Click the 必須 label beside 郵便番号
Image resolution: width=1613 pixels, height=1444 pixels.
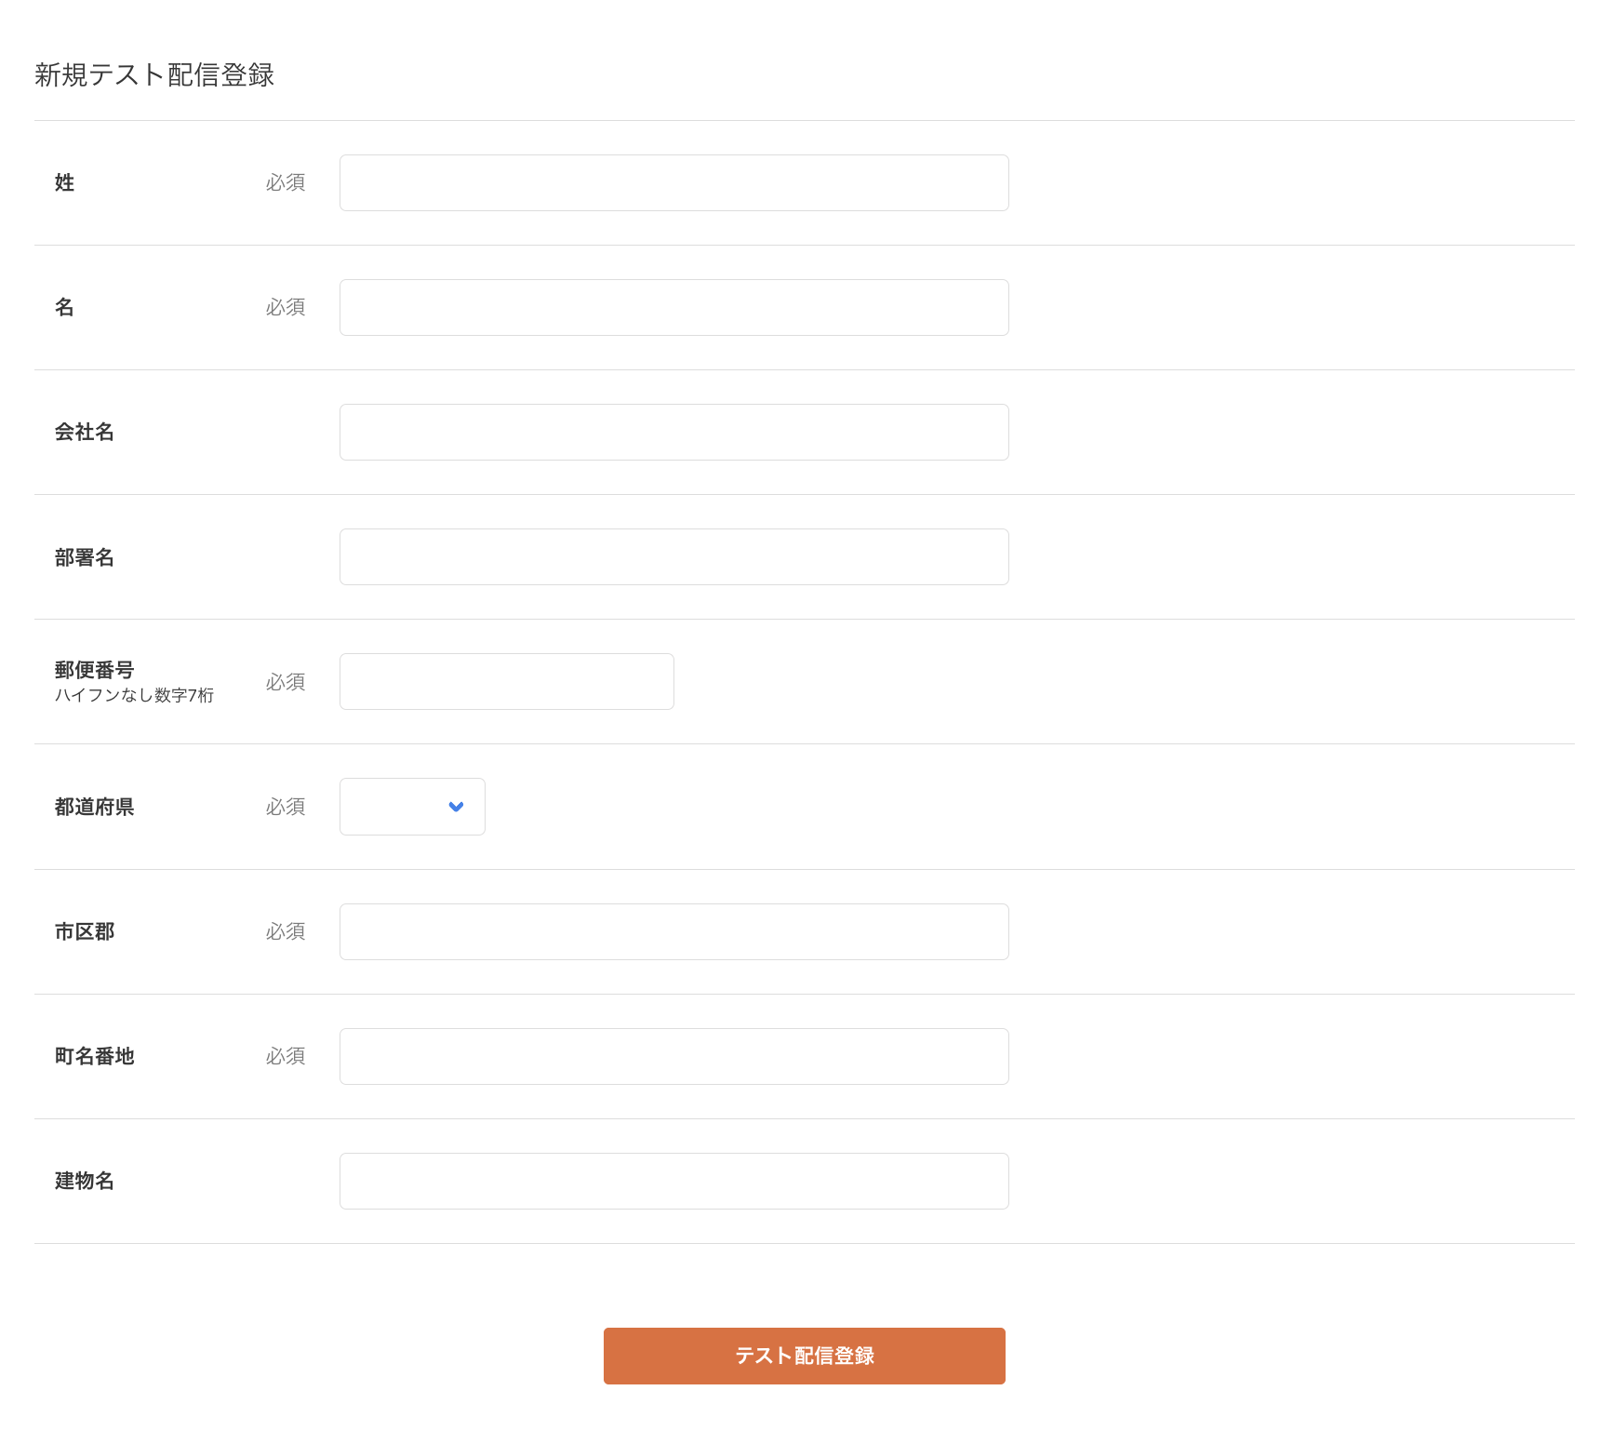pos(286,681)
